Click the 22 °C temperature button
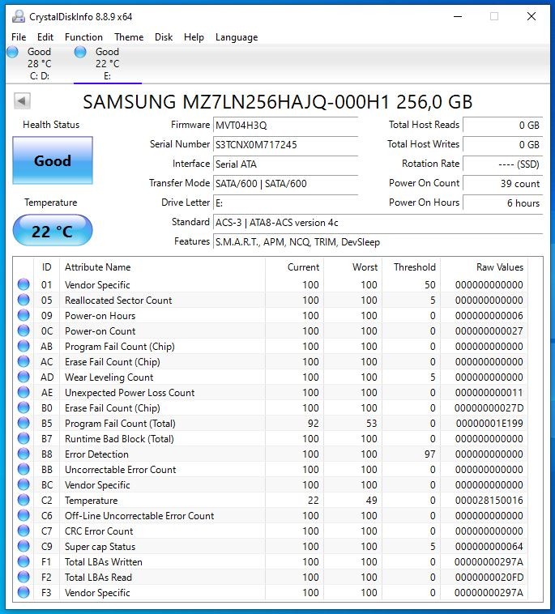 53,231
